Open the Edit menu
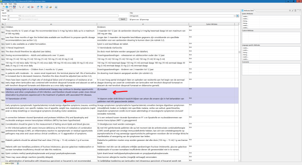 (x=6, y=4)
